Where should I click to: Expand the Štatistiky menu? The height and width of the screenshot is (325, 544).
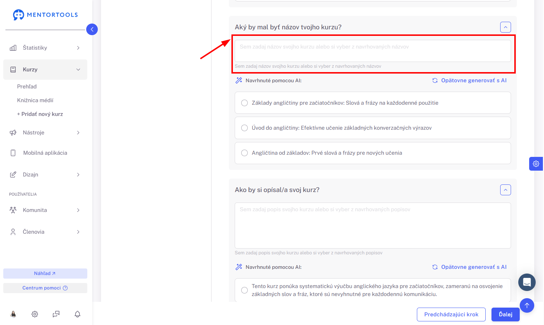click(x=45, y=48)
